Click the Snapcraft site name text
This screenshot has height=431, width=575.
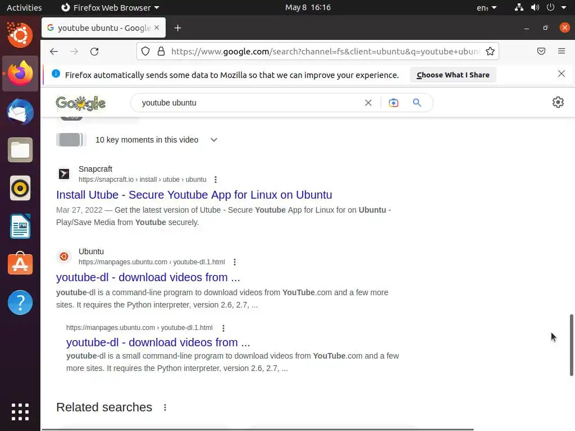tap(95, 169)
